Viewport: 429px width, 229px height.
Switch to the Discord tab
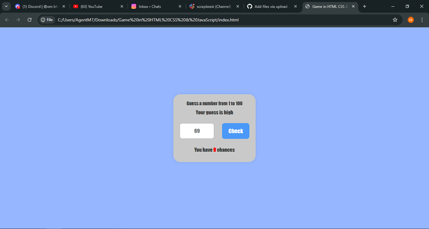[x=39, y=6]
